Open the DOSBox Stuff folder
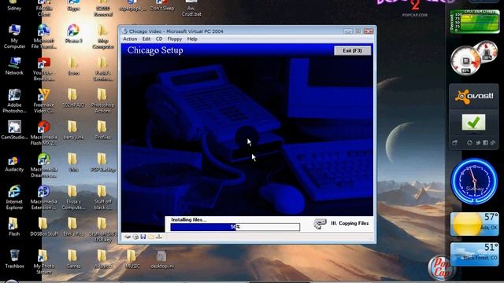The image size is (504, 283). (44, 226)
